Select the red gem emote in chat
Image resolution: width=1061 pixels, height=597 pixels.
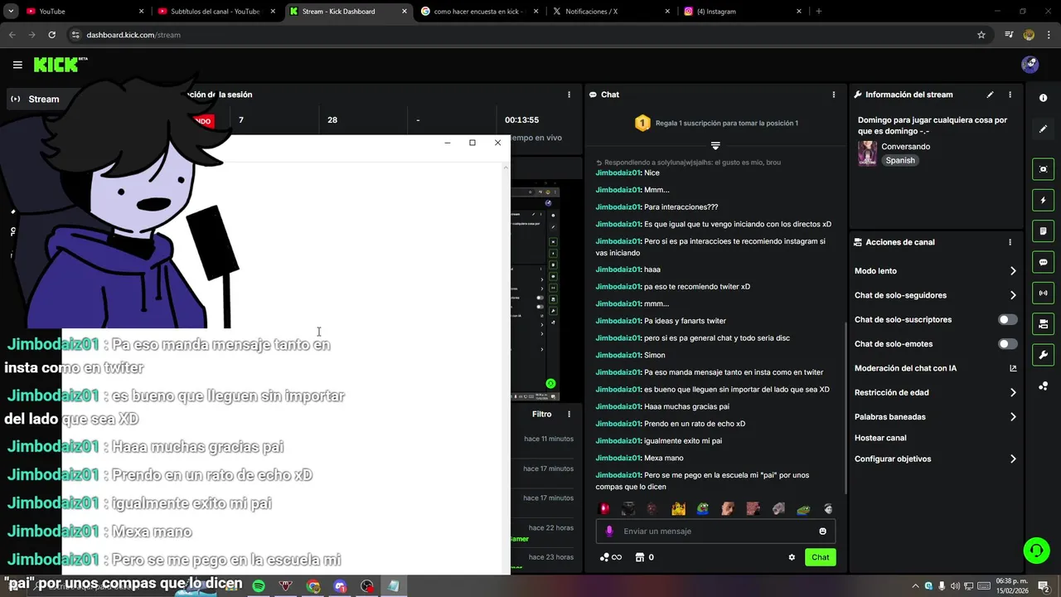point(604,509)
